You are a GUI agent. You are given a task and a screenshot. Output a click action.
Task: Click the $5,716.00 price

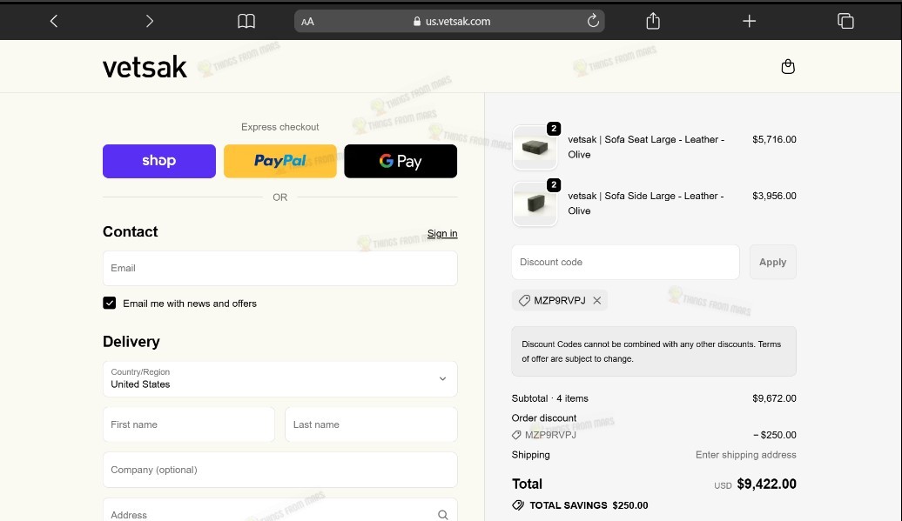point(774,139)
